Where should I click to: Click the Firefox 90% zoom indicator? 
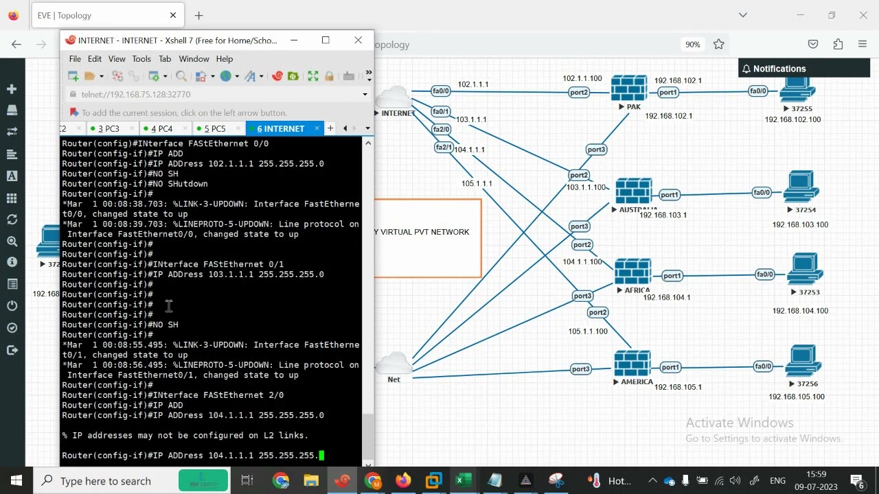pyautogui.click(x=692, y=44)
